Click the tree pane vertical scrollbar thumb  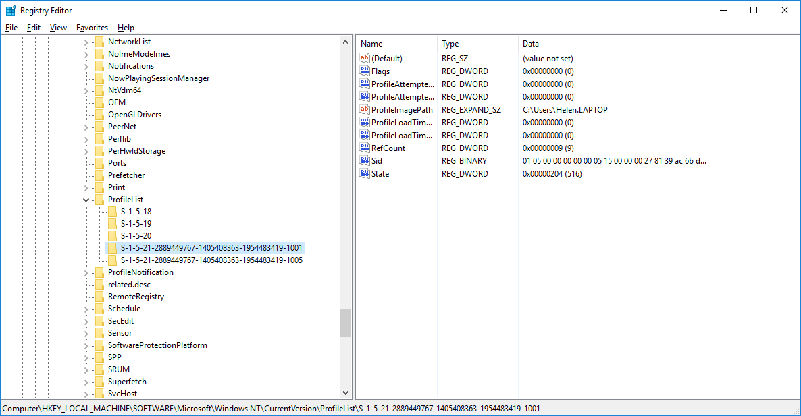345,323
